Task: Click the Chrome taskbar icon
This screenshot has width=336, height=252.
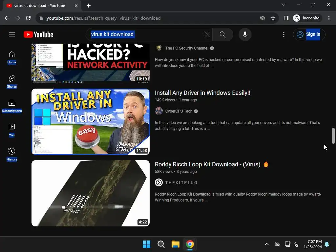Action: point(190,244)
